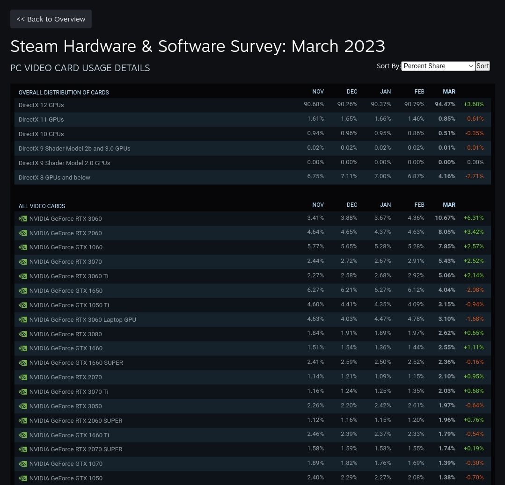
Task: Click the 1.38% March value for GTX 1050
Action: [446, 478]
